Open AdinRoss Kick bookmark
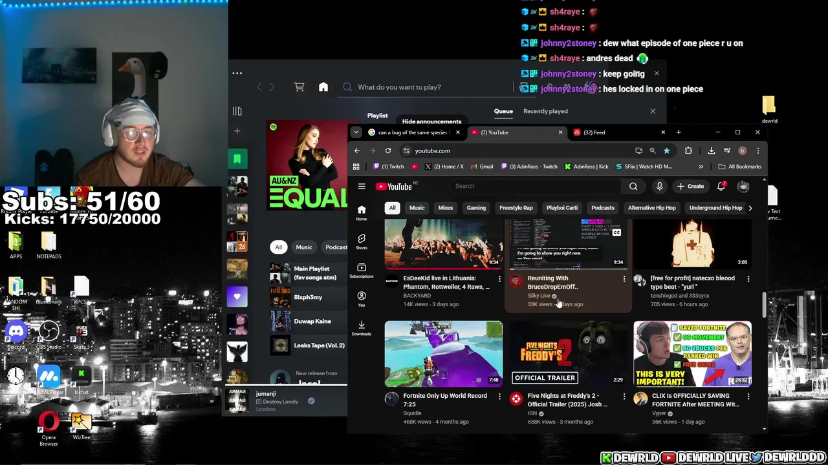Viewport: 828px width, 465px height. (586, 167)
